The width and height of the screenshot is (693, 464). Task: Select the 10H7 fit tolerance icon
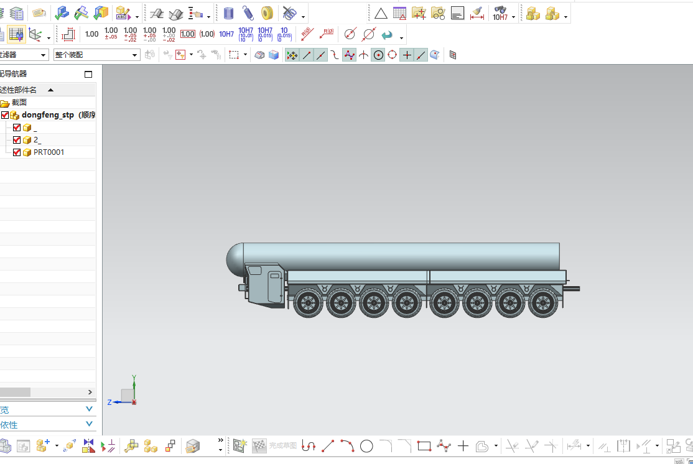click(226, 34)
